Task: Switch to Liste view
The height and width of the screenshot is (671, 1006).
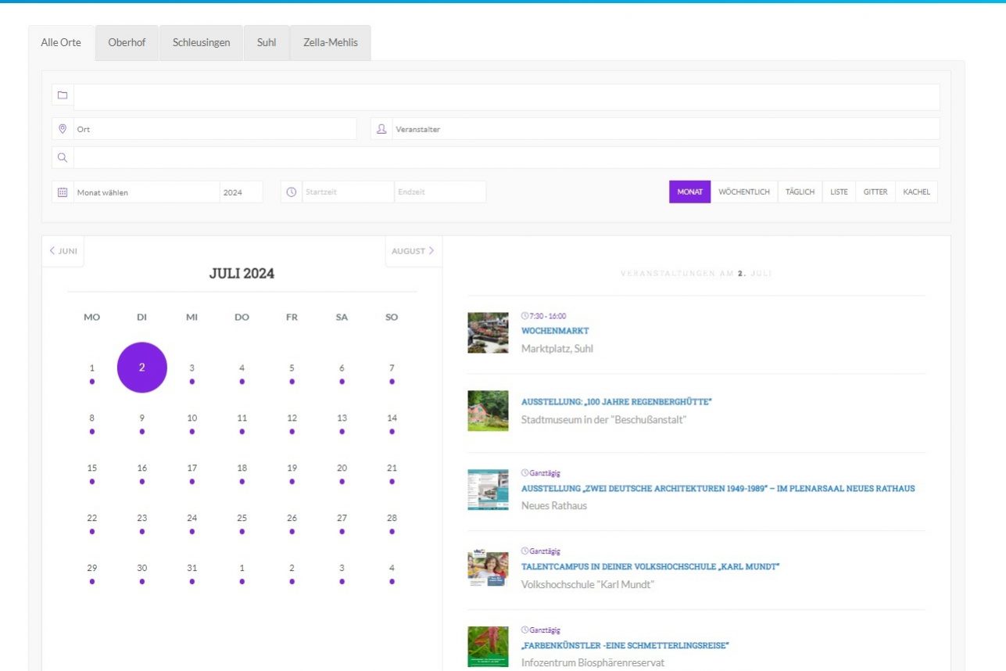Action: pyautogui.click(x=839, y=192)
